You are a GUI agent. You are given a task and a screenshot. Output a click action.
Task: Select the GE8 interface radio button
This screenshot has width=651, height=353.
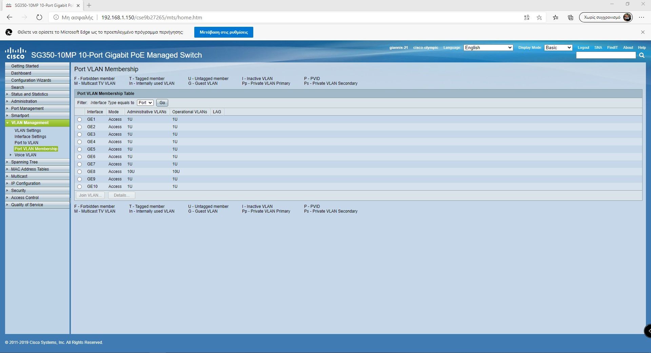80,172
